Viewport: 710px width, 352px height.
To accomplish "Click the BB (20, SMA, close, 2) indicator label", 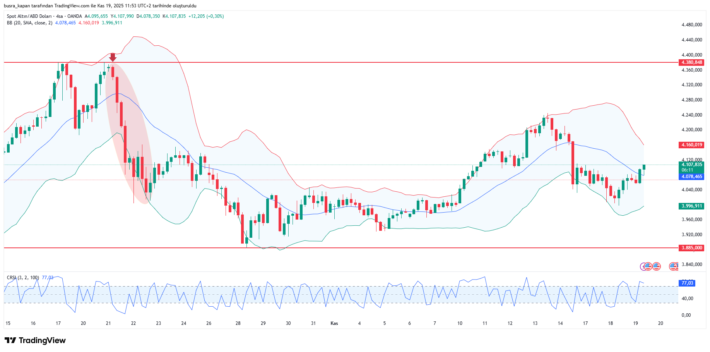I will pyautogui.click(x=29, y=23).
